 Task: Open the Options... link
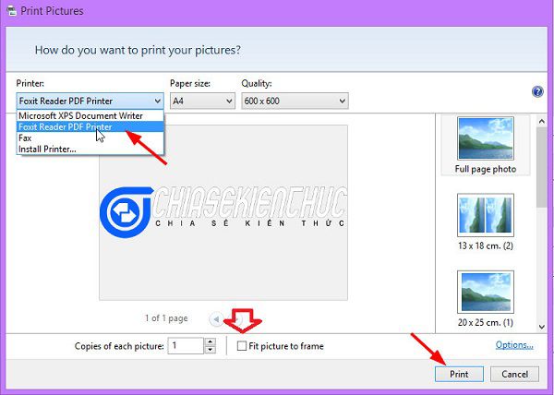coord(514,345)
